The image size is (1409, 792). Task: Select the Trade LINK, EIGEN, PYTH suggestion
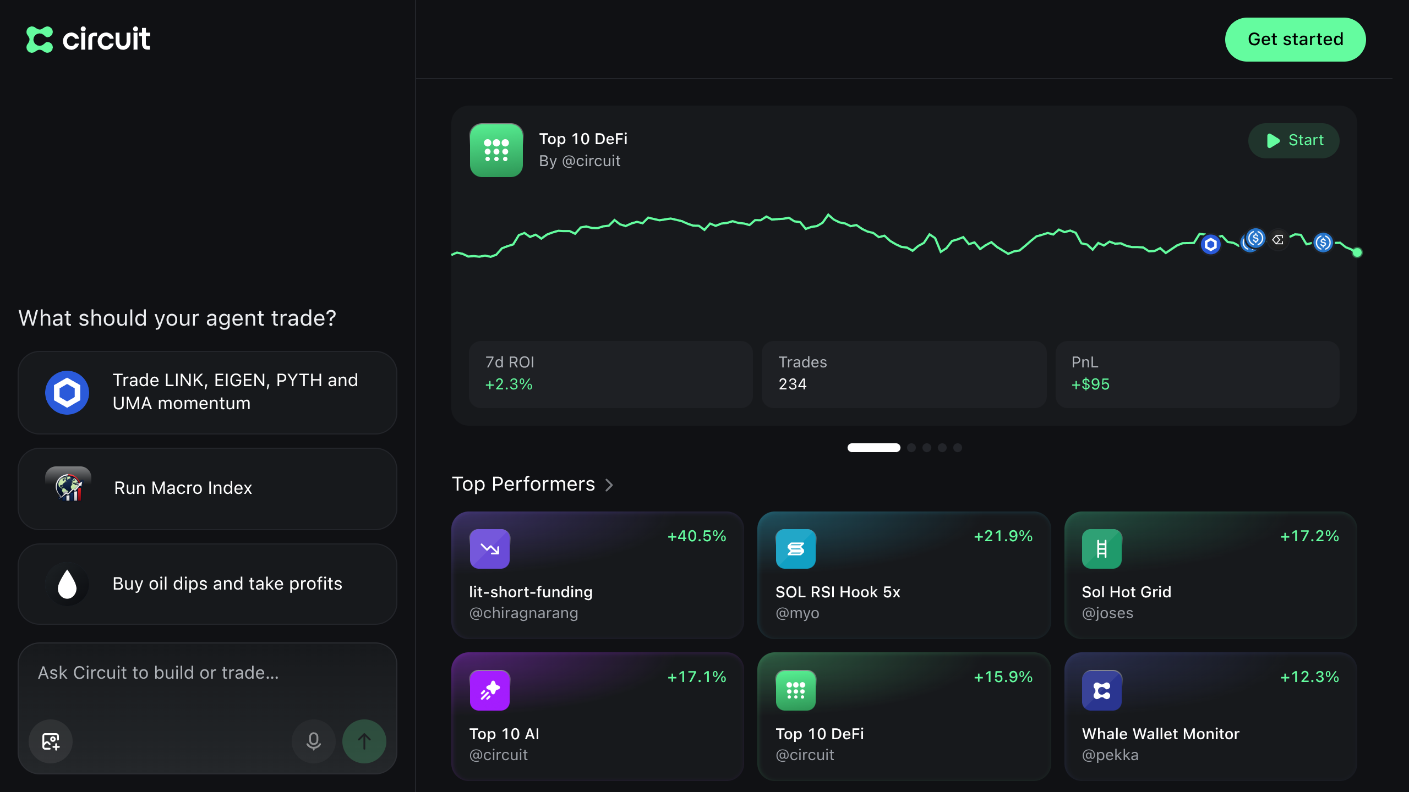coord(207,392)
